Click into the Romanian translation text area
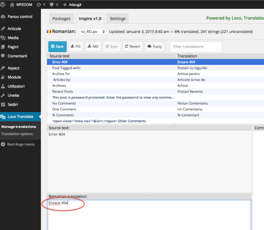Viewport: 264px width, 230px height. click(149, 214)
